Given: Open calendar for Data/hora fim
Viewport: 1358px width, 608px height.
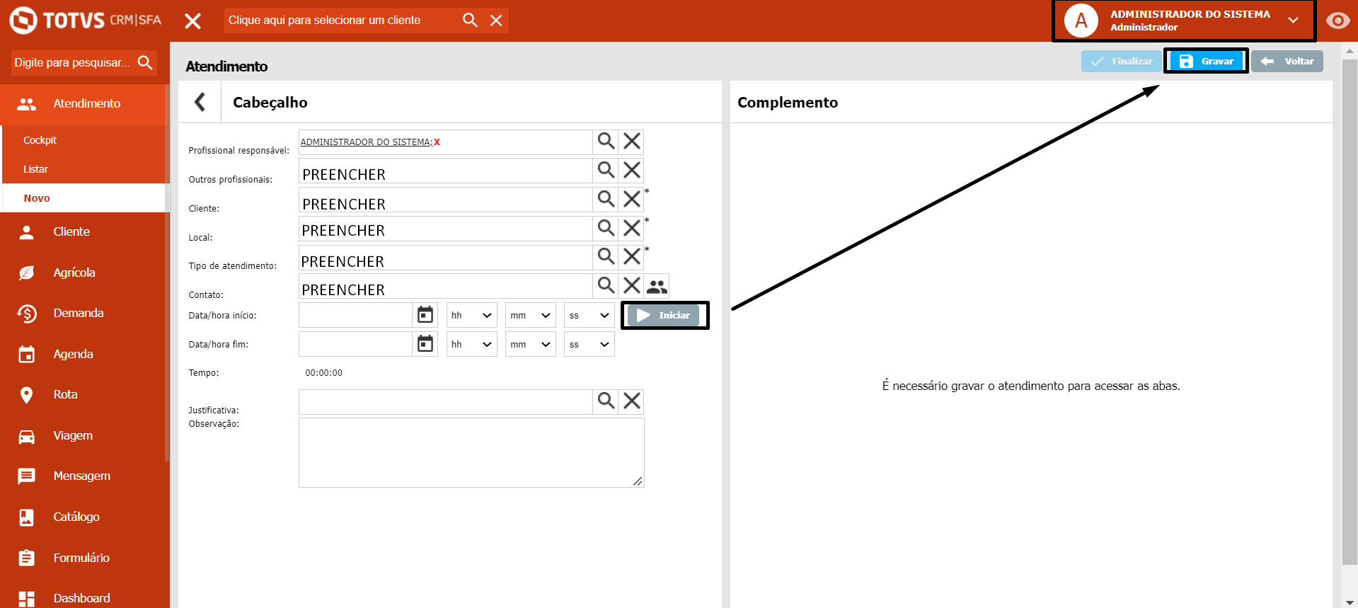Looking at the screenshot, I should (x=425, y=344).
